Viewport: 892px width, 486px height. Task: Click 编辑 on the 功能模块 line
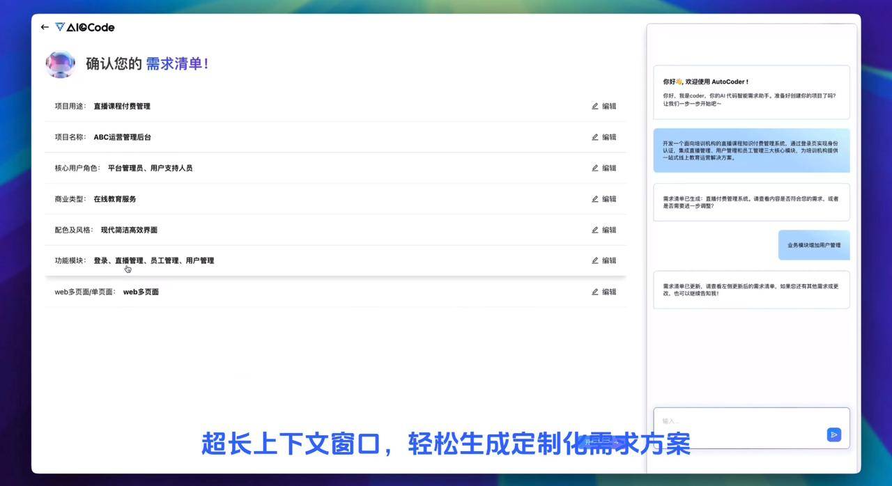click(x=608, y=260)
